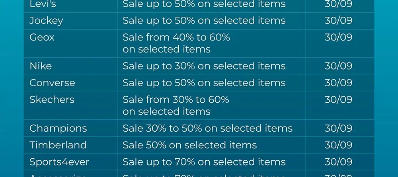The width and height of the screenshot is (398, 177).
Task: Select Jockey sale up to 50% description
Action: (x=204, y=21)
